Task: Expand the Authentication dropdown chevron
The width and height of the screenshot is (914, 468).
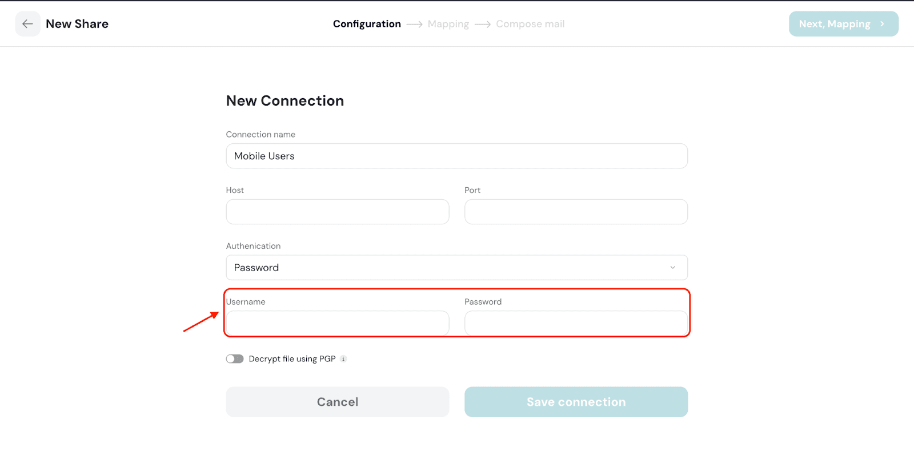Action: 672,268
